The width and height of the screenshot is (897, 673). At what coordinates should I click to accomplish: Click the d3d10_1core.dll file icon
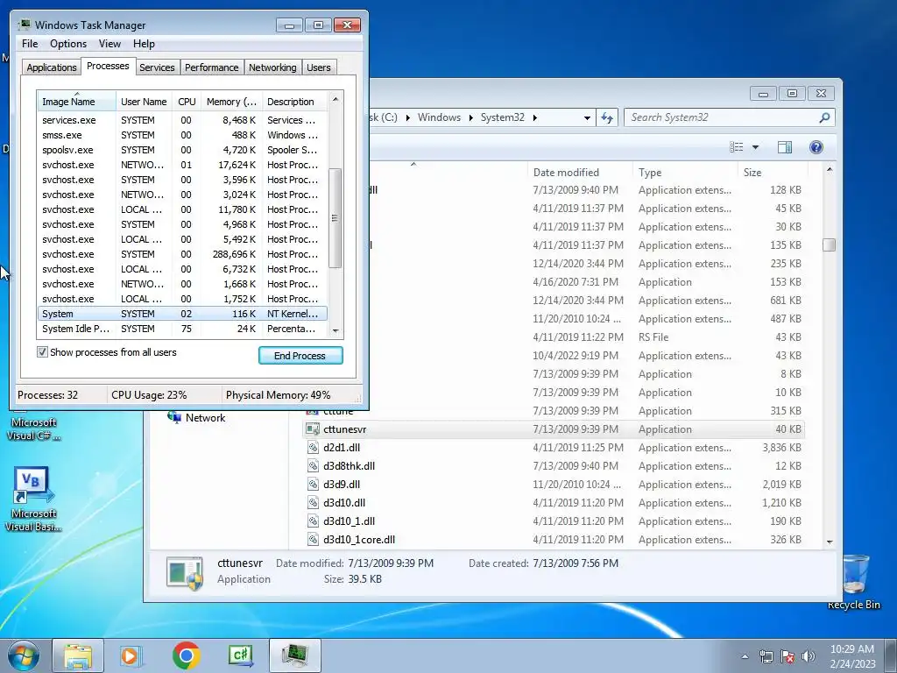[x=313, y=539]
